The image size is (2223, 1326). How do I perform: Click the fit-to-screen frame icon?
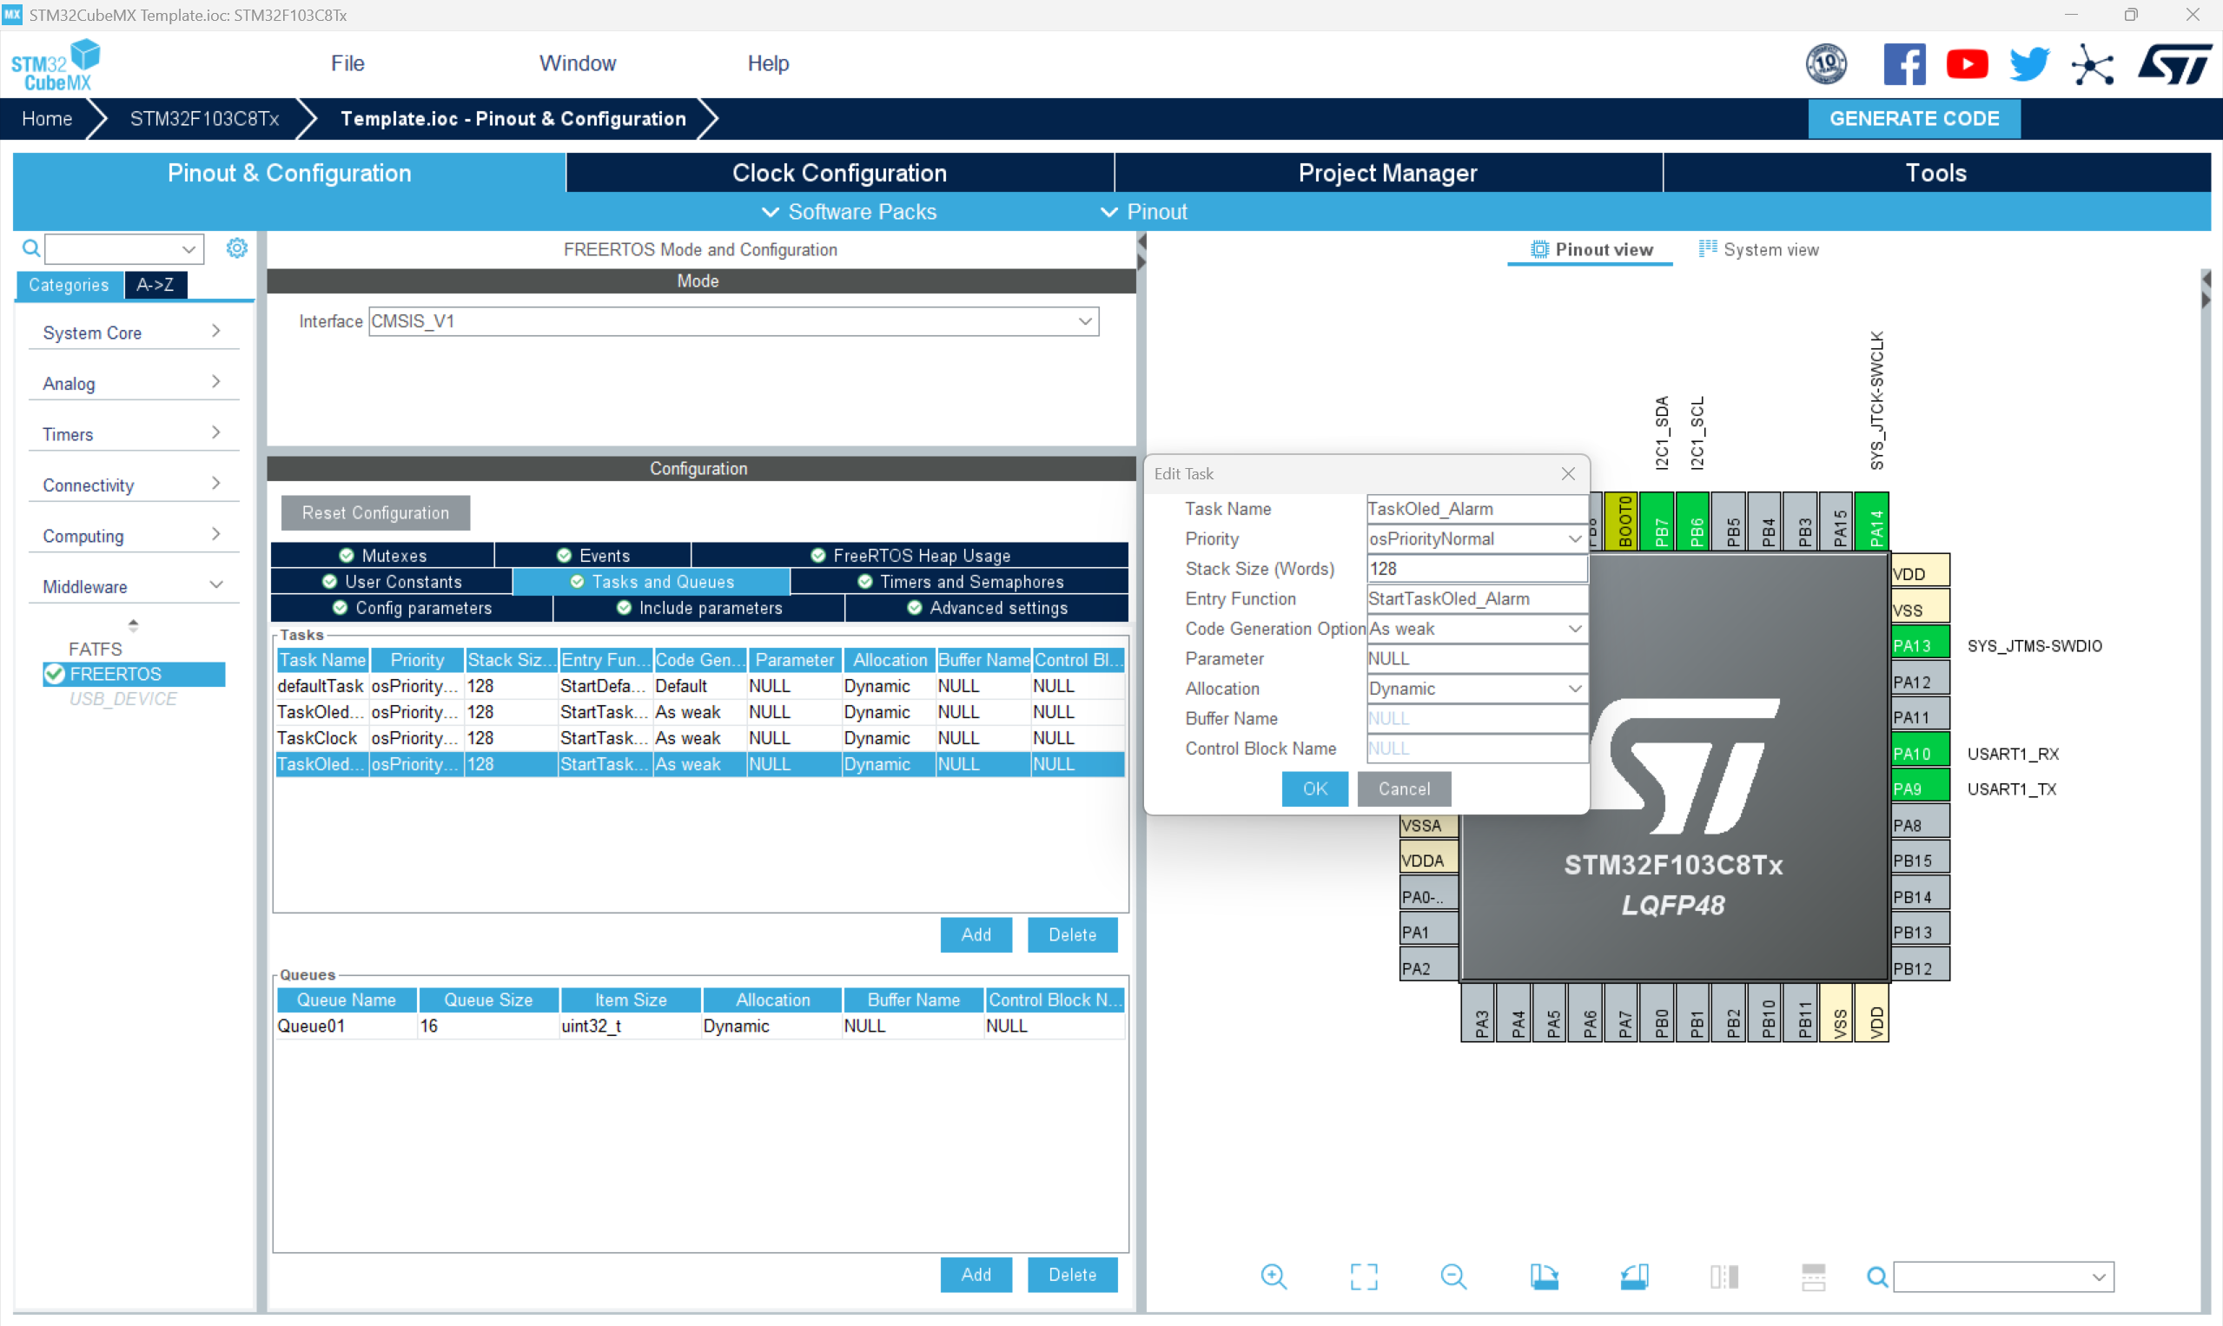tap(1363, 1276)
